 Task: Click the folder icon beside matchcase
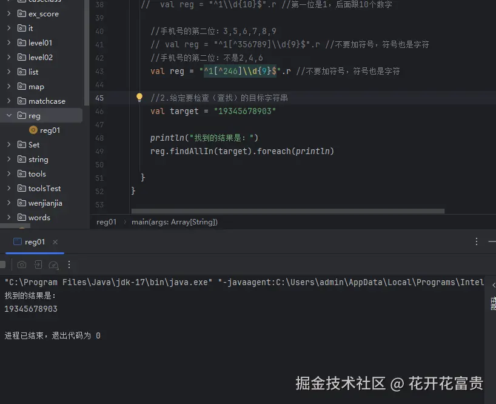coord(22,101)
